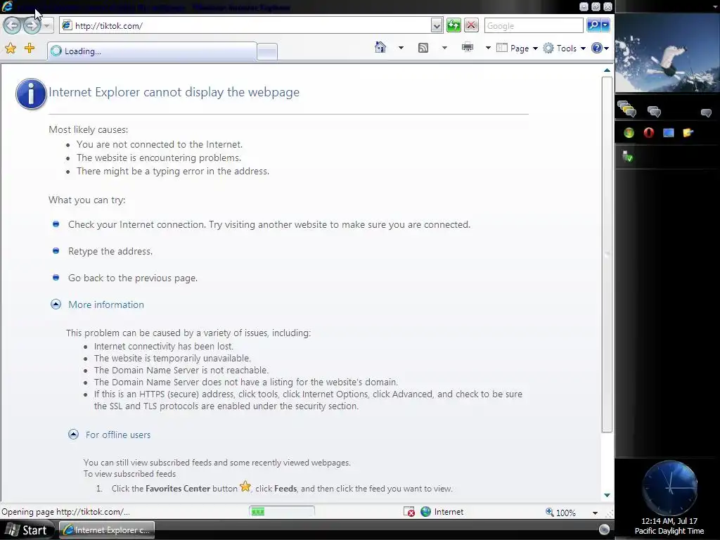This screenshot has height=540, width=720.
Task: Click the Add to Favorites plus icon
Action: [x=30, y=48]
